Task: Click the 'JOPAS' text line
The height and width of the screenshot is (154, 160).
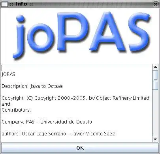Action: [x=8, y=74]
